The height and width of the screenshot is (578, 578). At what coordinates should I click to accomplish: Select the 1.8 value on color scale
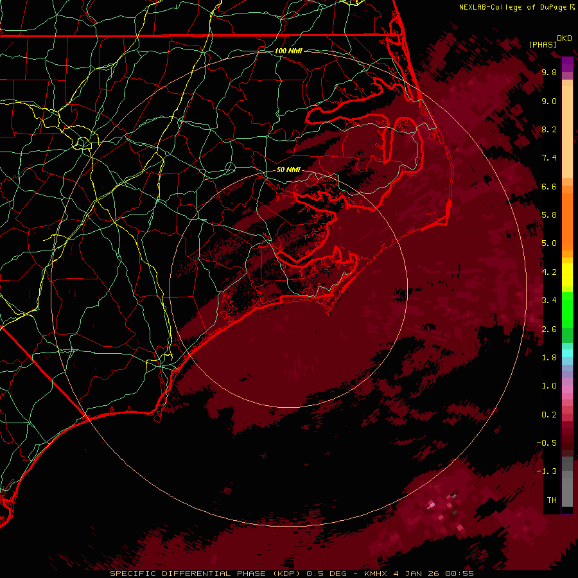[549, 358]
